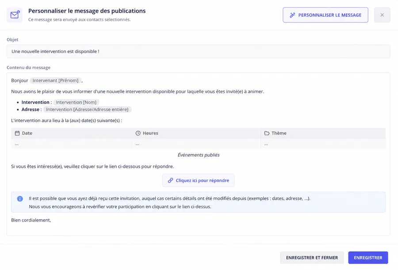This screenshot has width=398, height=270.
Task: Click the PERSONNALISER LE MESSAGE button
Action: [325, 15]
